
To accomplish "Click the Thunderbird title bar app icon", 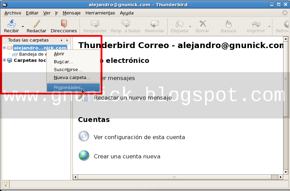I will coord(4,4).
